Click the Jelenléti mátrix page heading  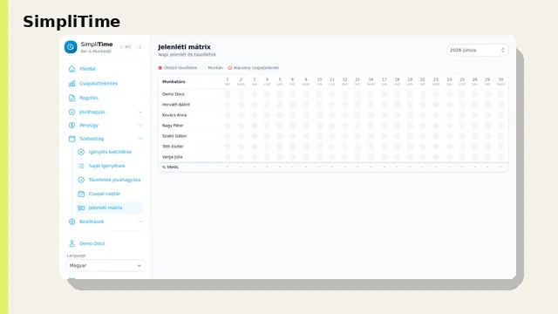click(184, 47)
